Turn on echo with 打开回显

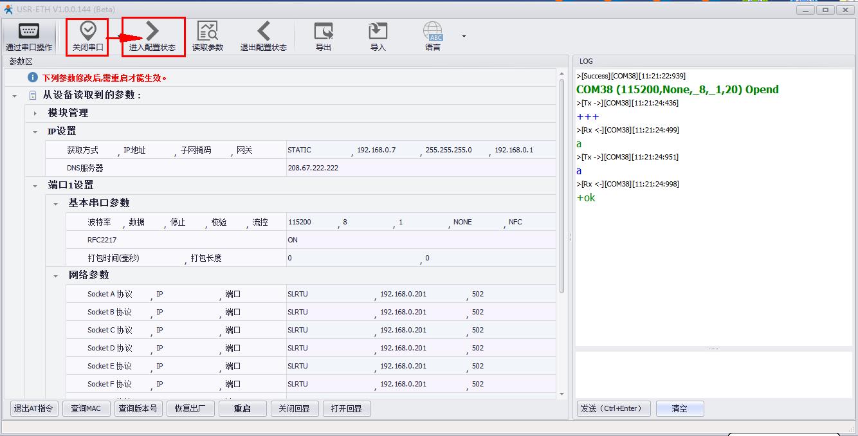[347, 408]
